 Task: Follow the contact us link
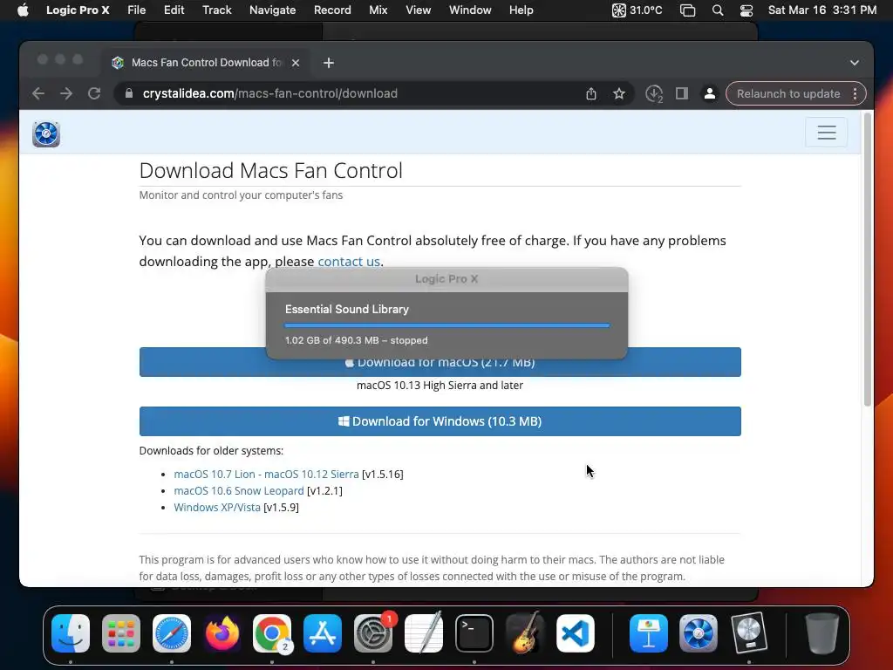[x=349, y=262]
